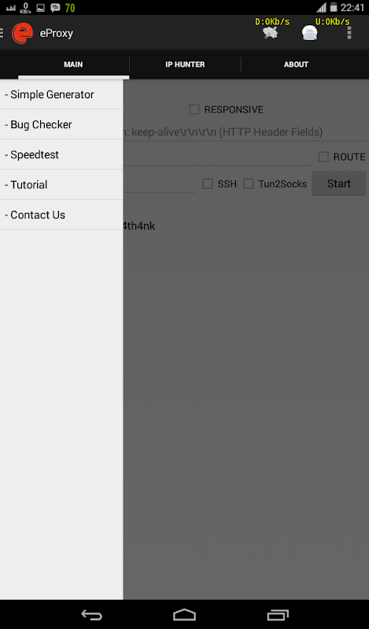Tap the chat notification icon in status bar
The width and height of the screenshot is (369, 629).
click(55, 8)
